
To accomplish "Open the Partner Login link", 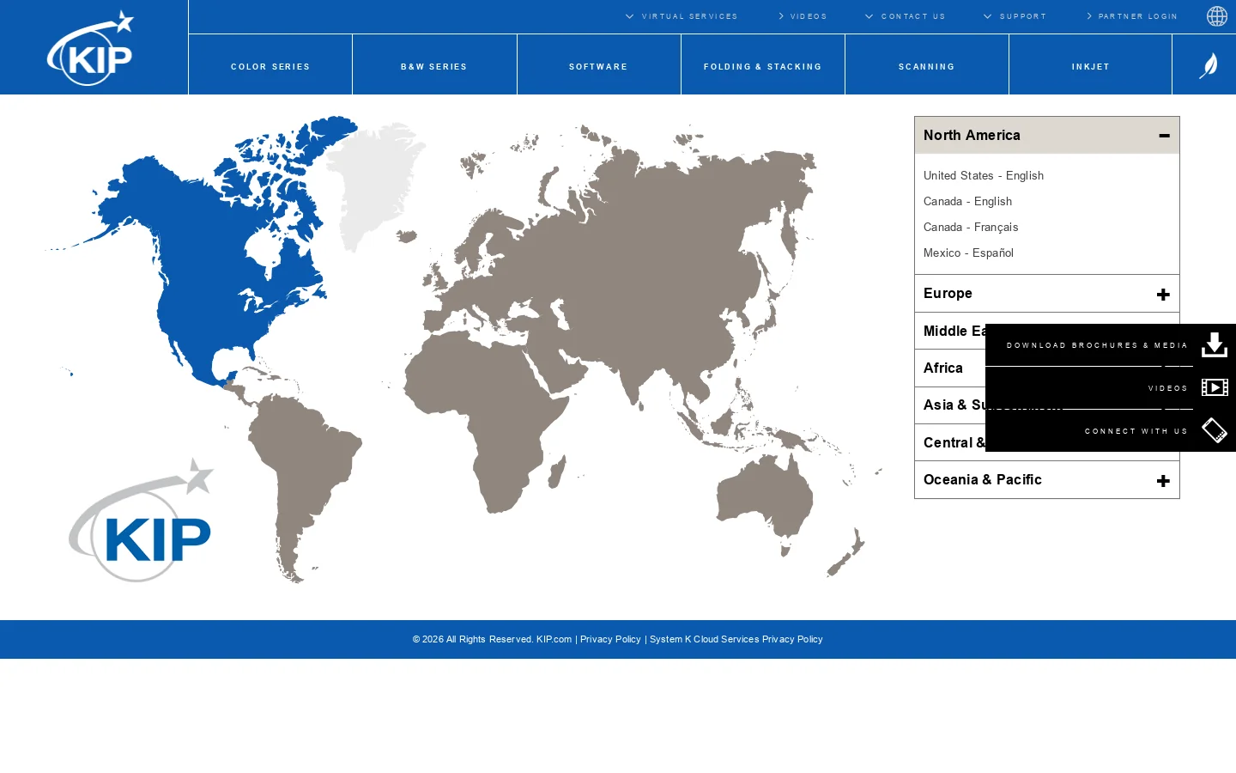I will pos(1132,16).
